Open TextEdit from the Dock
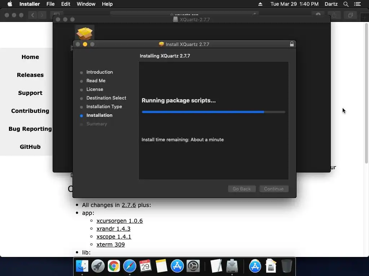Image resolution: width=369 pixels, height=276 pixels. [216, 266]
